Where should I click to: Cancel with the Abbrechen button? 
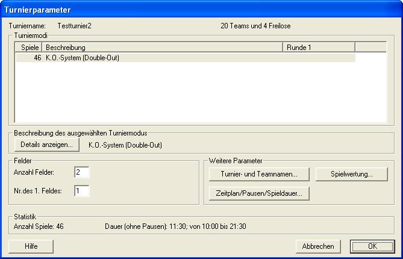318,246
